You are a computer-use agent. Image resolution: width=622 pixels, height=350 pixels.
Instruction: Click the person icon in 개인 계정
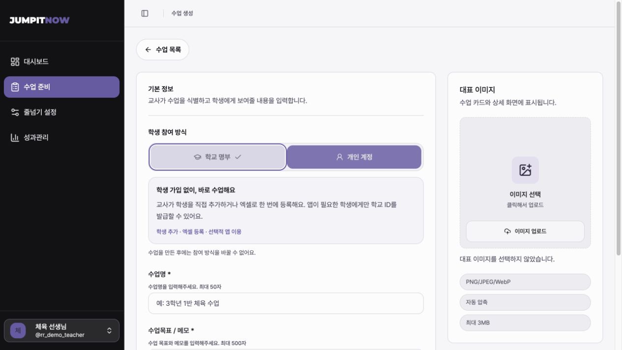339,157
